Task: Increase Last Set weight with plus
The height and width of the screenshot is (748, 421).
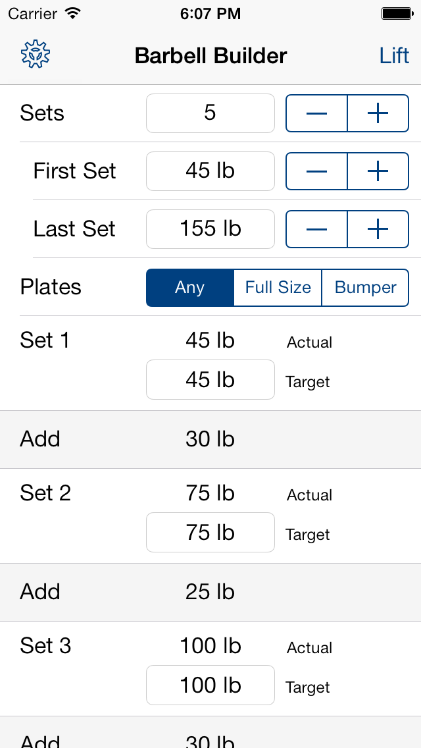Action: point(378,229)
